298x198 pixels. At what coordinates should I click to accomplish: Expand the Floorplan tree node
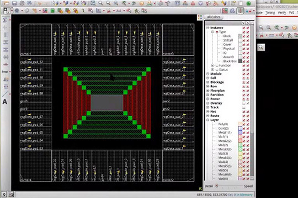[208, 91]
